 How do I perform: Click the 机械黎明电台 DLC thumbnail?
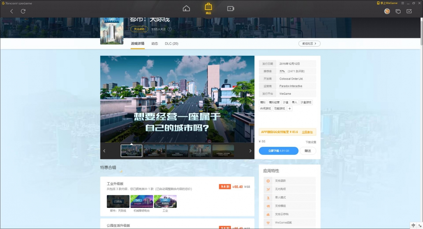(x=142, y=201)
